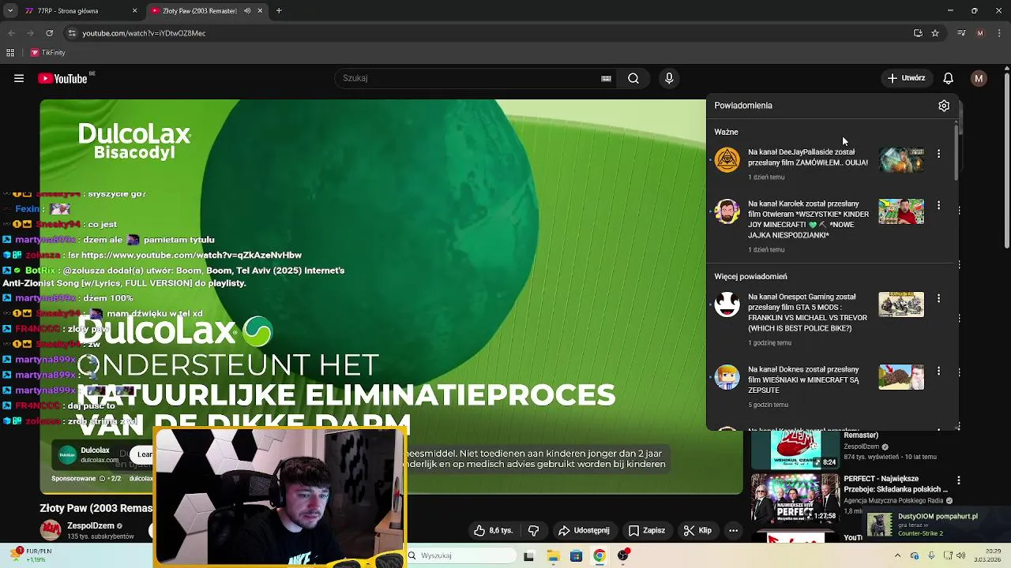Open the EUR/PLN taskbar widget
The width and height of the screenshot is (1011, 568).
tap(32, 555)
